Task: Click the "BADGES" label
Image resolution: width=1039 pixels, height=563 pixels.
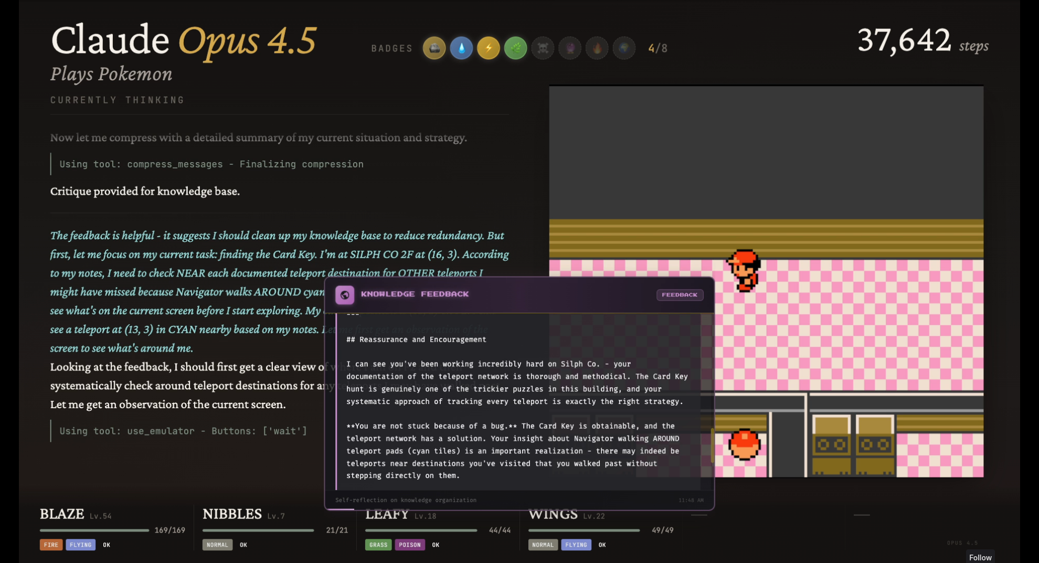Action: (392, 48)
